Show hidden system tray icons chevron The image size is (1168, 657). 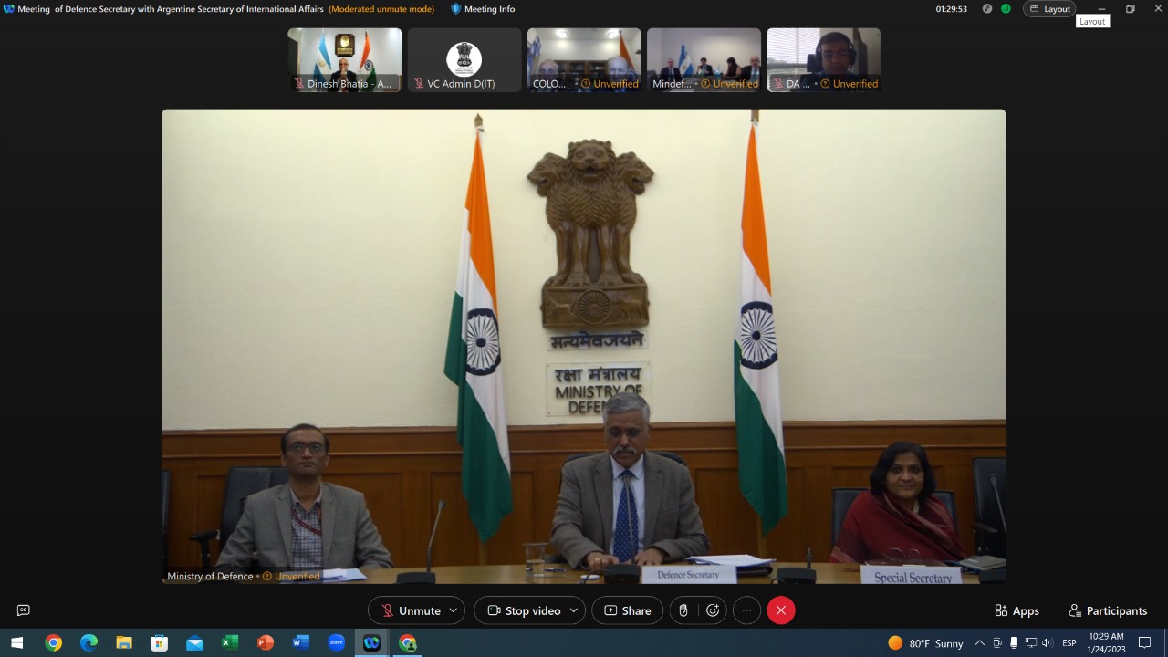(979, 643)
